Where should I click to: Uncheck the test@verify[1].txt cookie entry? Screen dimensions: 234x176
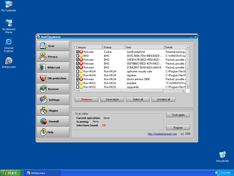coord(77,52)
